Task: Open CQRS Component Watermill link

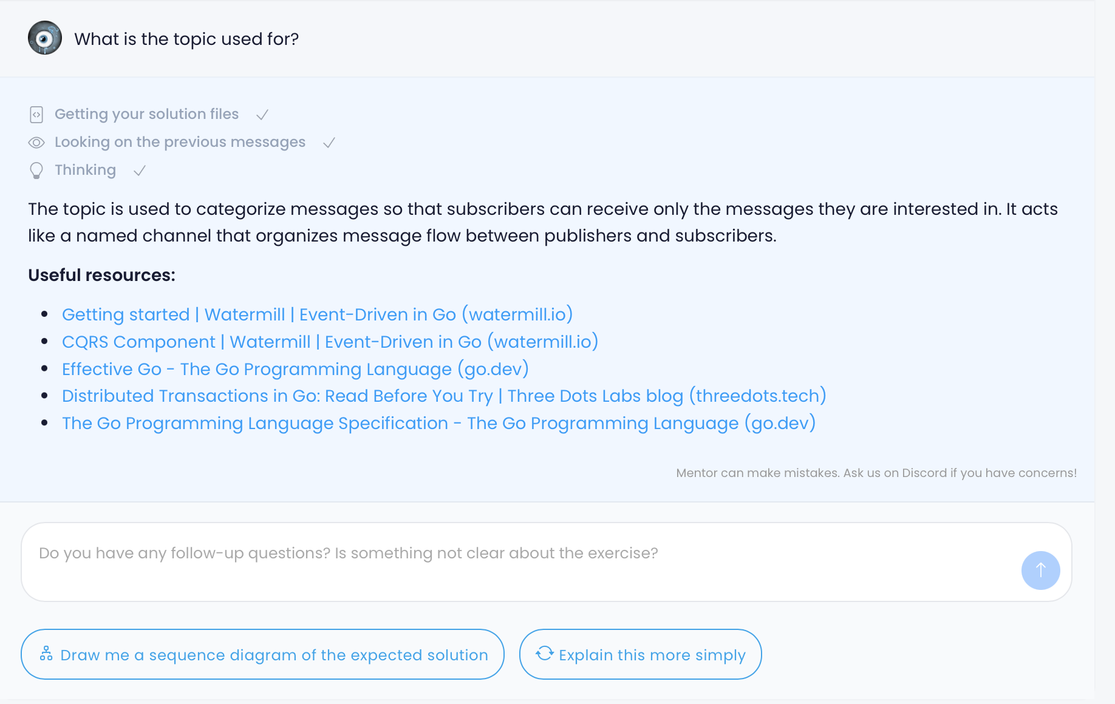Action: (x=330, y=342)
